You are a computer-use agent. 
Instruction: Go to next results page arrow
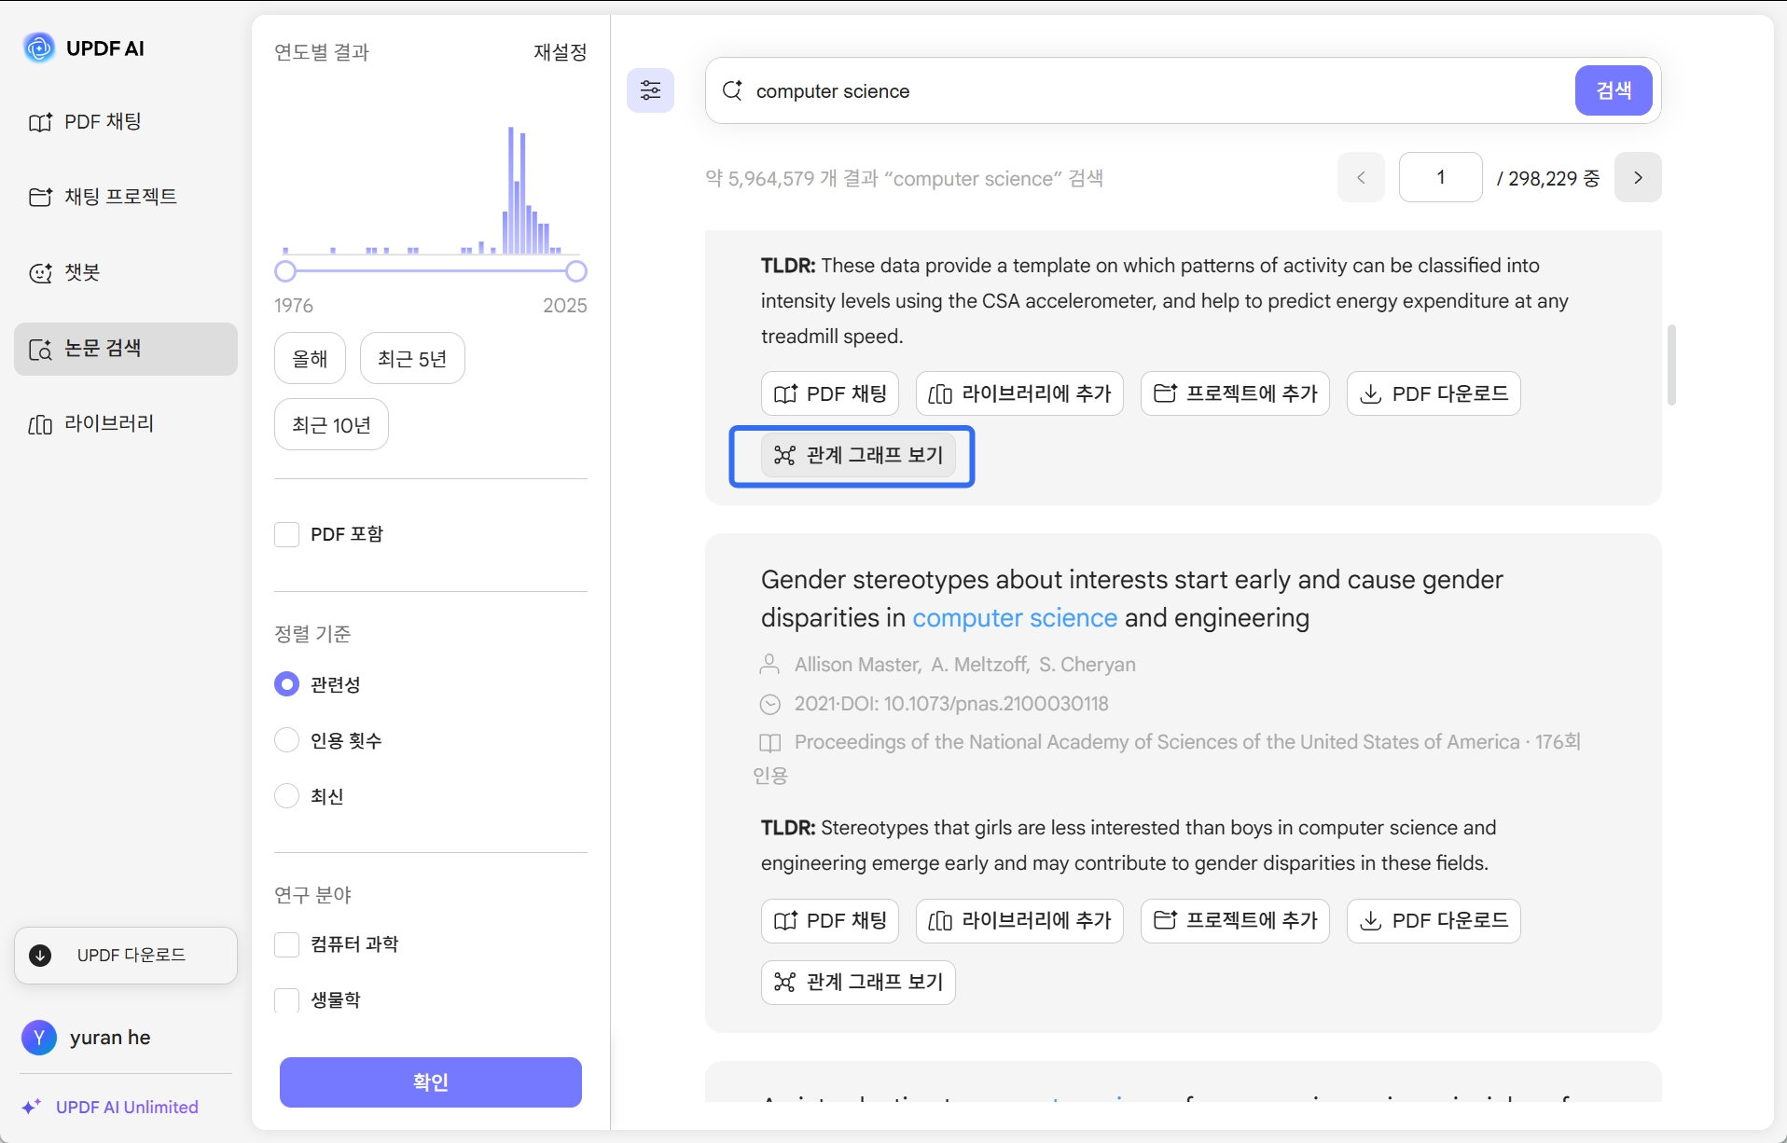click(x=1638, y=177)
